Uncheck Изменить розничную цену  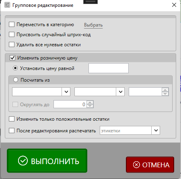coord(12,58)
